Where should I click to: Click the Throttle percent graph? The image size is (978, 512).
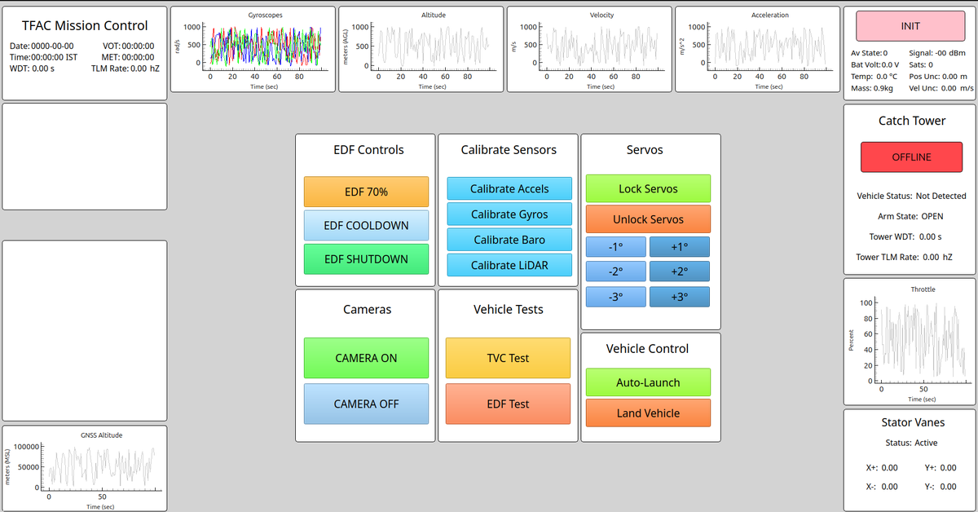tap(910, 342)
